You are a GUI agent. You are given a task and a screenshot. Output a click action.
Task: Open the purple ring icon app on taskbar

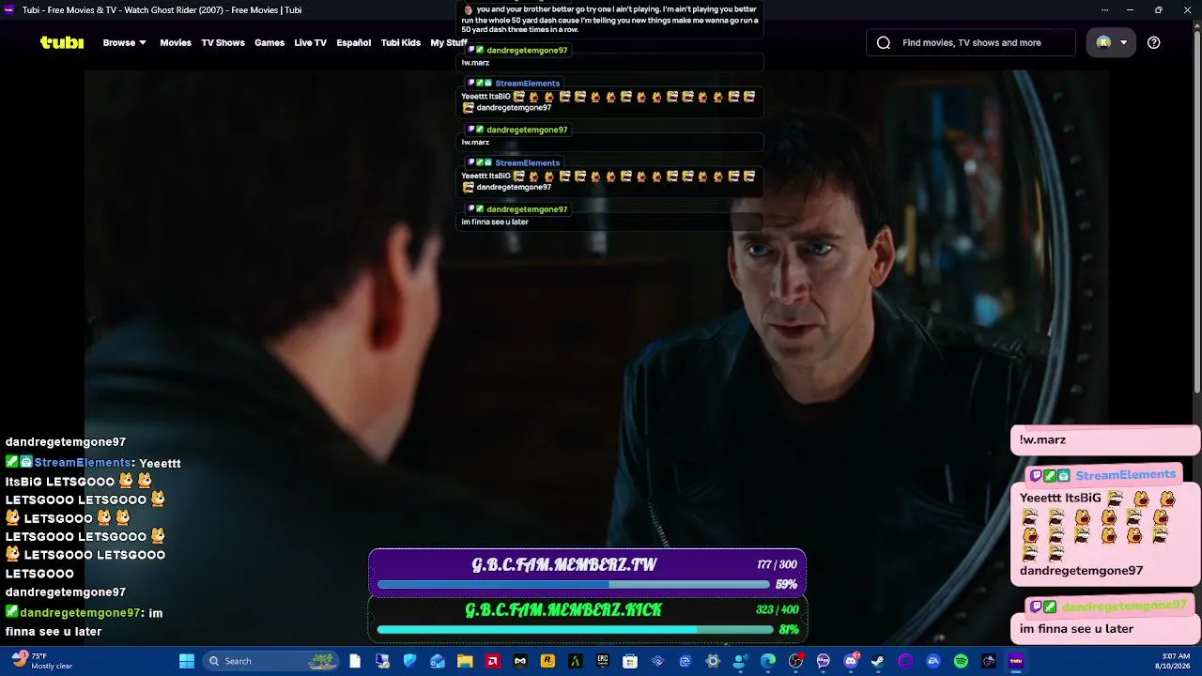(x=906, y=661)
